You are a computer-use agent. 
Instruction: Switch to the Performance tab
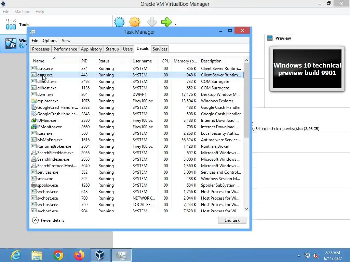[65, 49]
